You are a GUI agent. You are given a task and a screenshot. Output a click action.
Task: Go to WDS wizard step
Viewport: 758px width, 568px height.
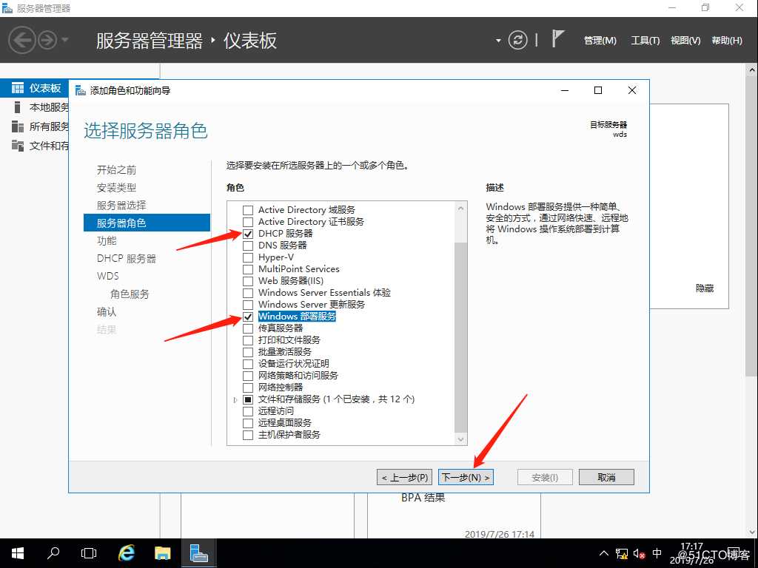pos(108,276)
